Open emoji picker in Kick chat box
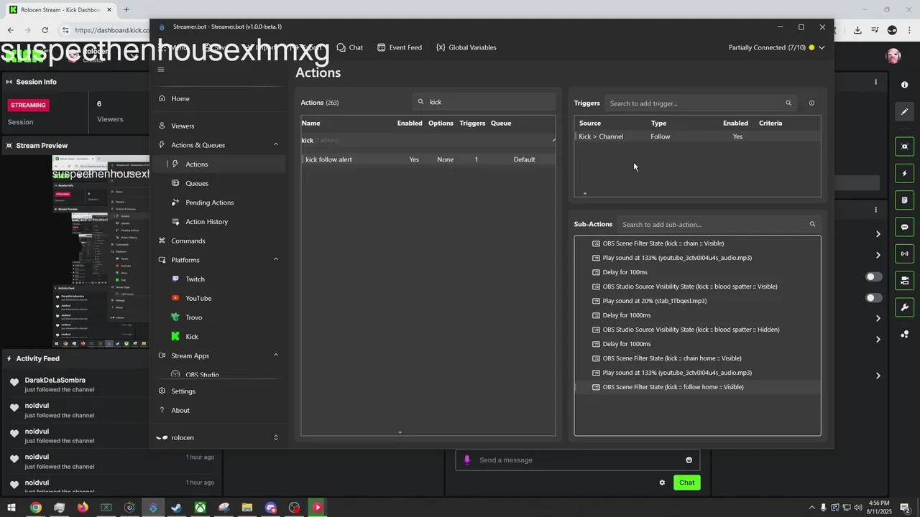 point(689,460)
